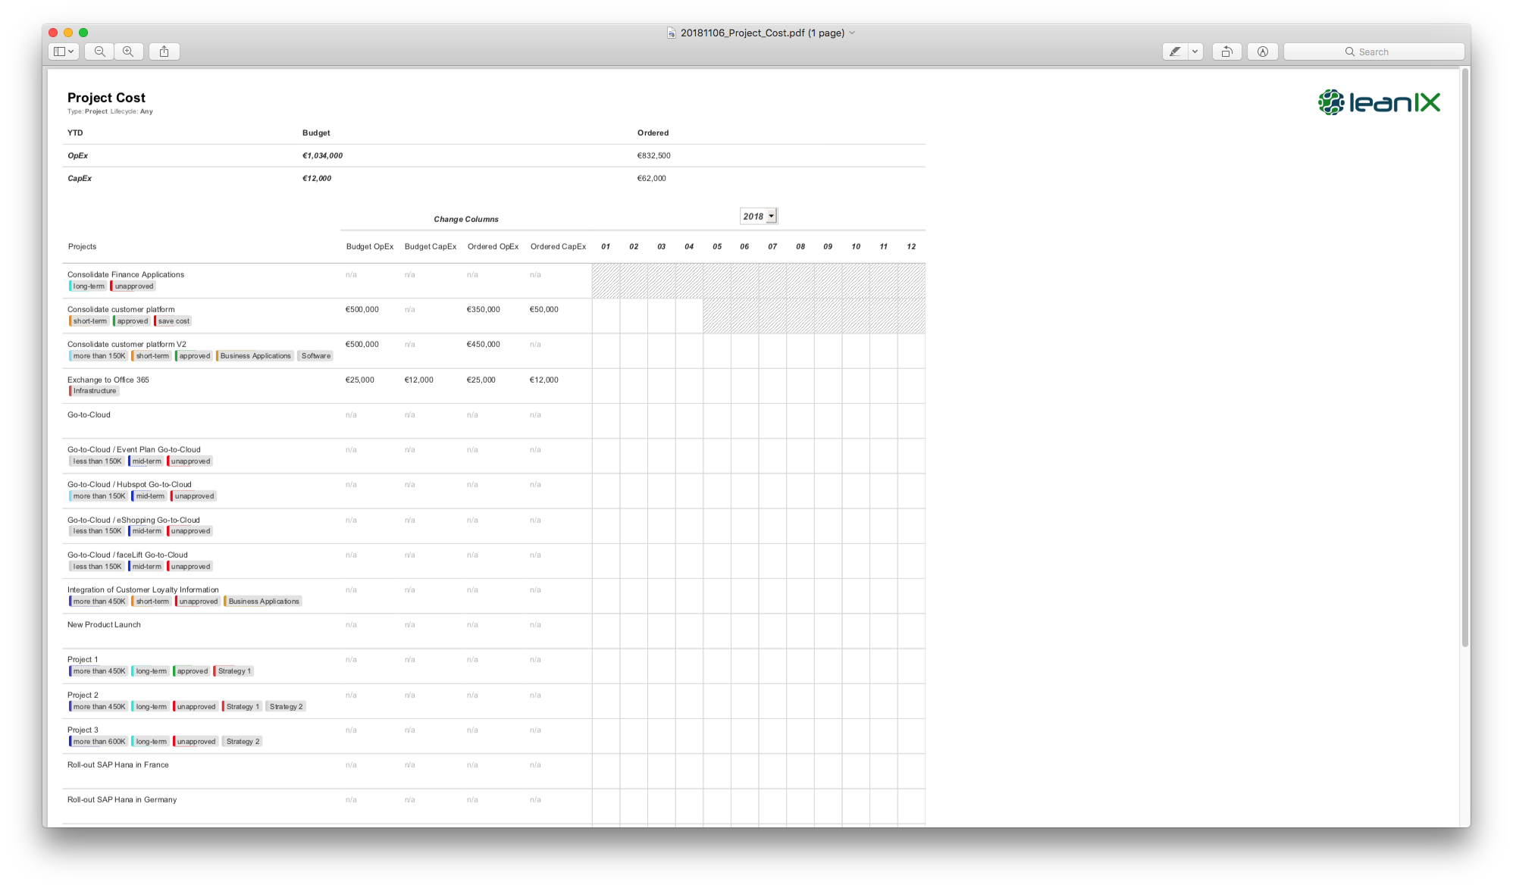Click the window title dropdown chevron
This screenshot has height=888, width=1513.
(x=852, y=33)
